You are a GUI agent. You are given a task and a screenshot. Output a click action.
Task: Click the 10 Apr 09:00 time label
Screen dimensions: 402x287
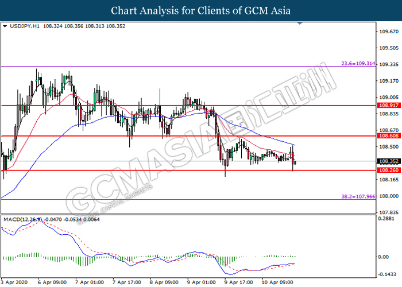point(277,282)
